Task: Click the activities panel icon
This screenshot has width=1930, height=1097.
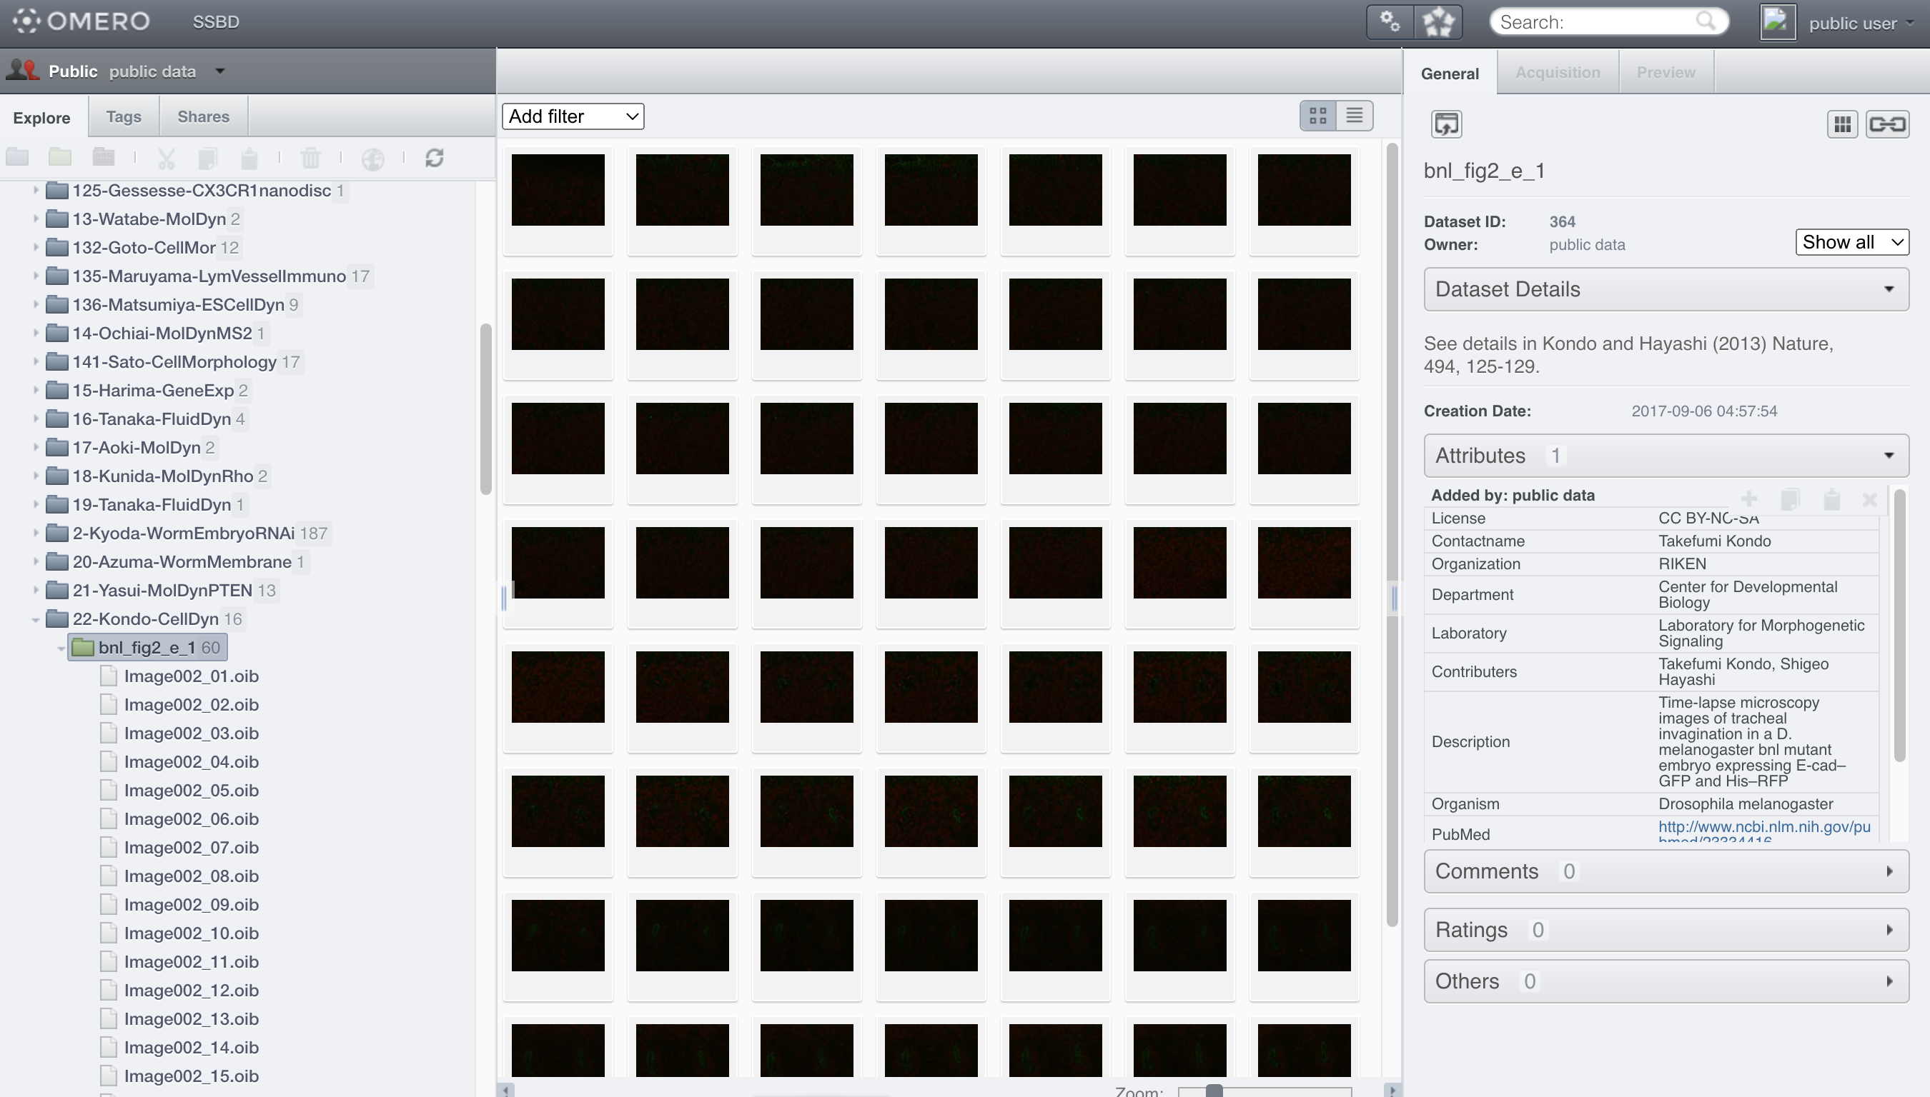Action: point(1437,22)
